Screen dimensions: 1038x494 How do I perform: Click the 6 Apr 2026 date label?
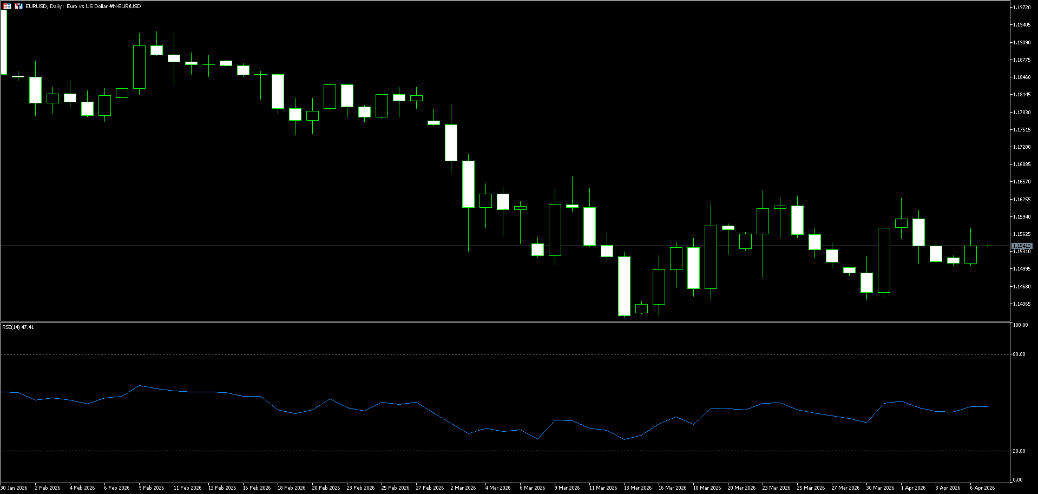click(982, 488)
